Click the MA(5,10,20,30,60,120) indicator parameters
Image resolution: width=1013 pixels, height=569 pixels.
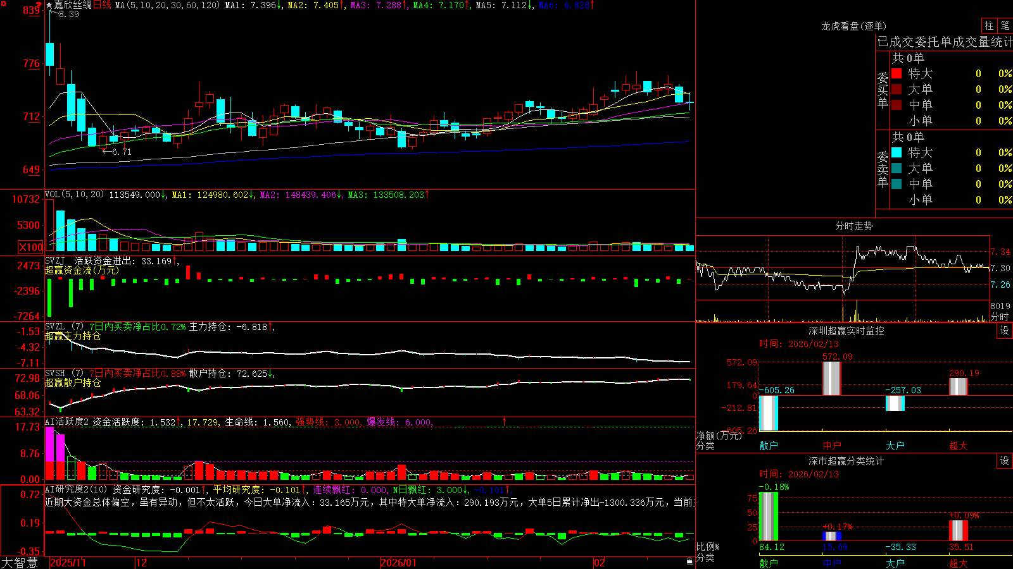[167, 5]
